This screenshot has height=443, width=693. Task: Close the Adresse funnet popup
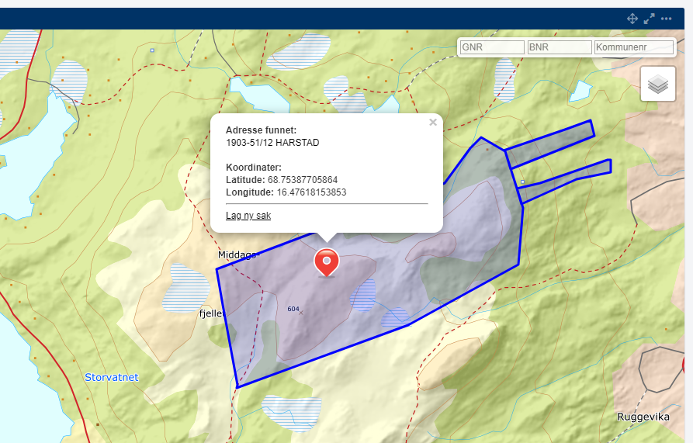click(x=433, y=122)
